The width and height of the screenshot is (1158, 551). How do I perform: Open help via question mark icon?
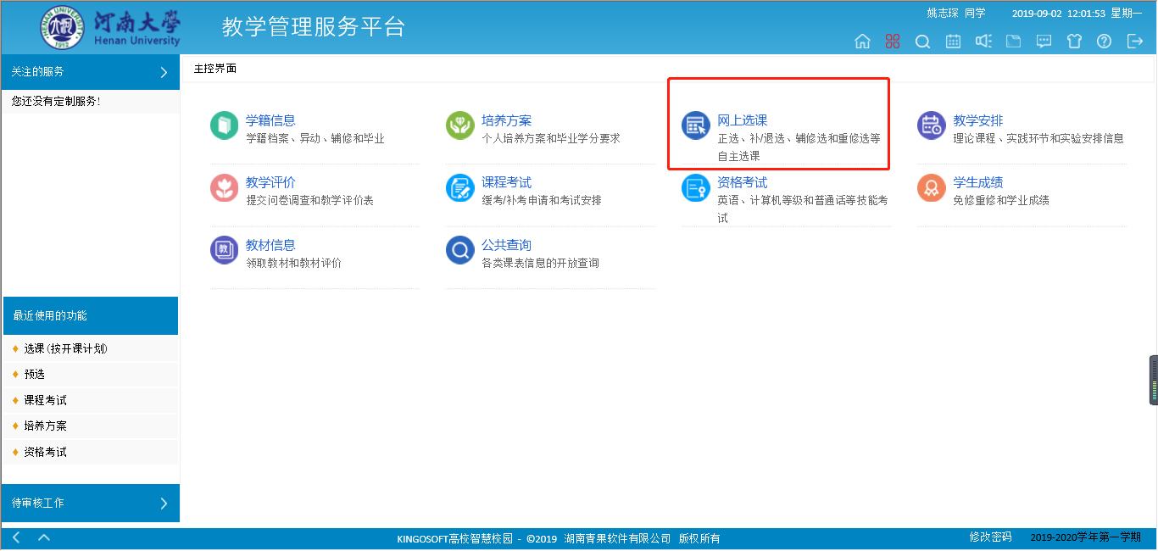click(x=1104, y=42)
